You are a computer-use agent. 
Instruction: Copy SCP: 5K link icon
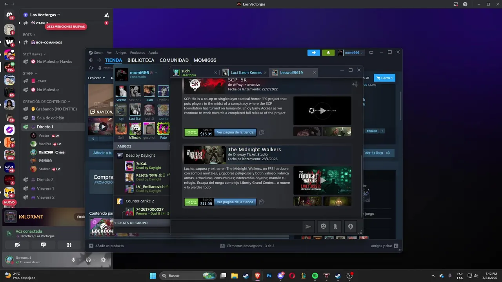tap(262, 132)
